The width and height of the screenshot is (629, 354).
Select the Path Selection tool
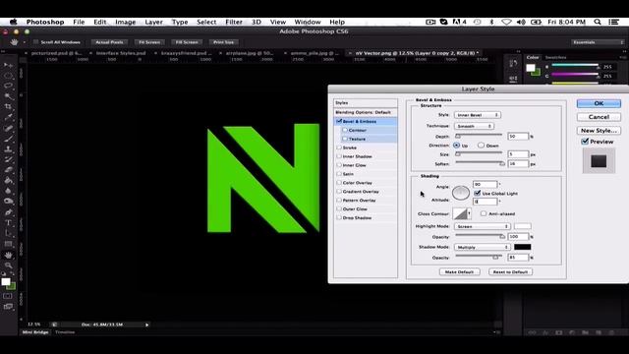pyautogui.click(x=8, y=233)
